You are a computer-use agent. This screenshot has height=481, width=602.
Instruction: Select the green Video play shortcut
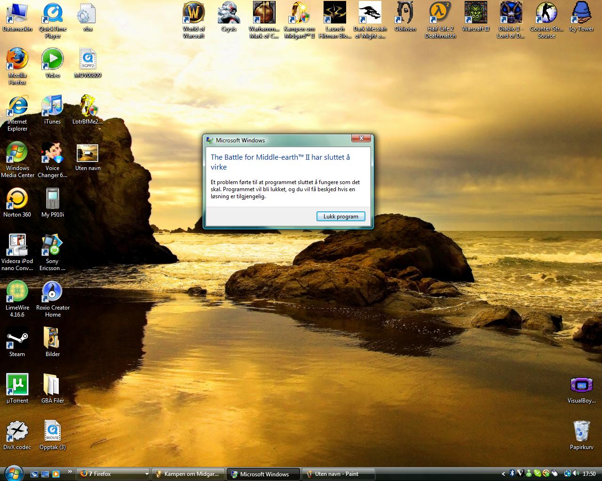tap(53, 63)
